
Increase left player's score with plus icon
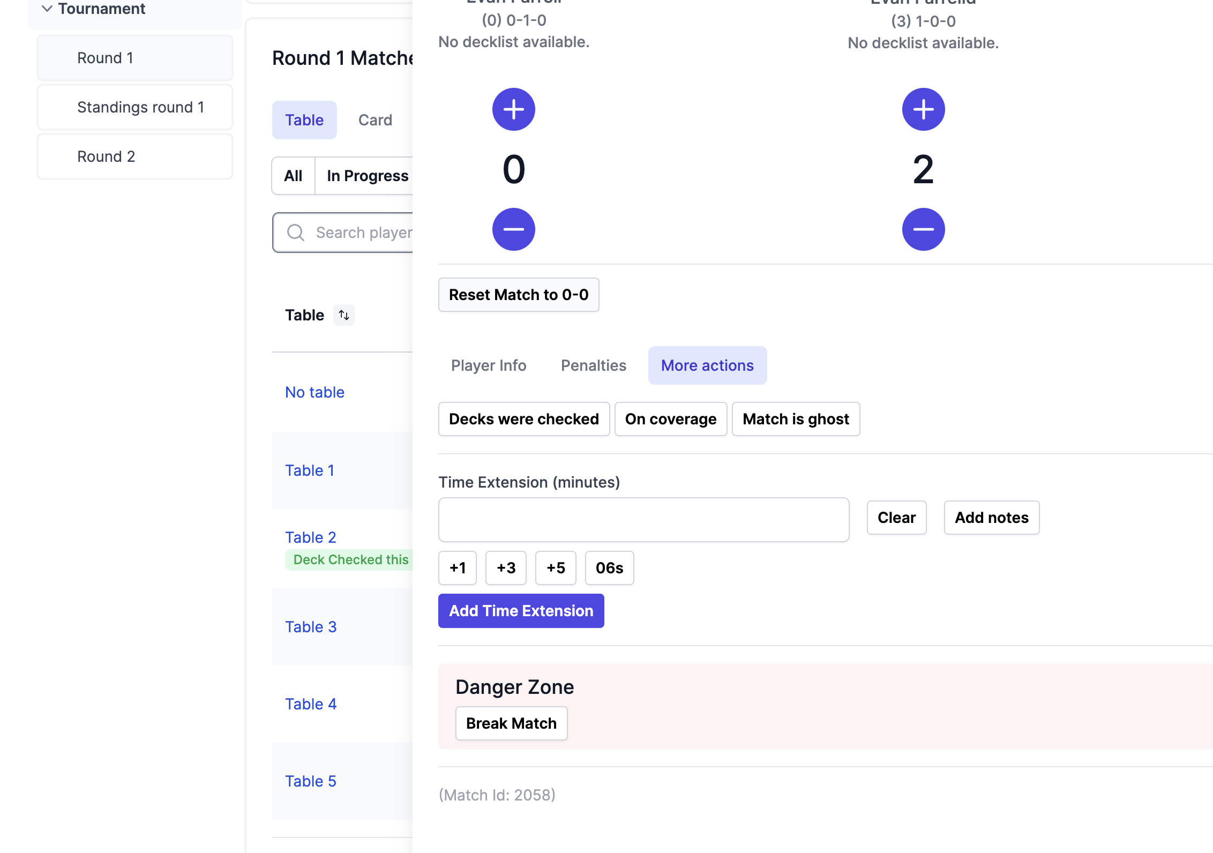tap(513, 109)
